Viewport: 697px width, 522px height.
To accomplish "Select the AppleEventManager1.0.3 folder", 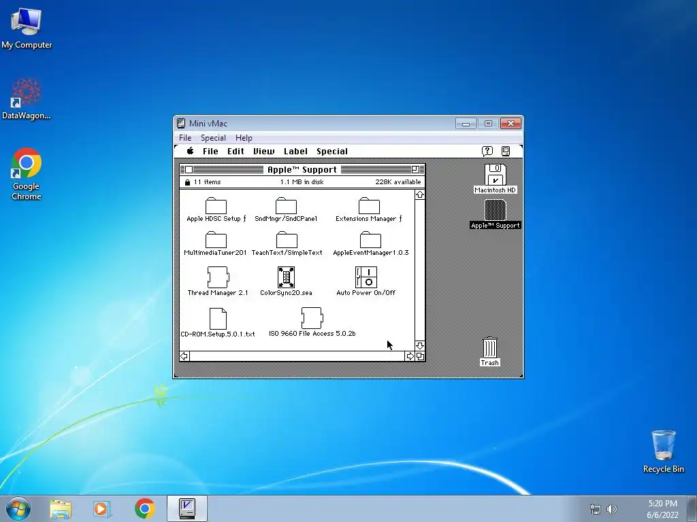I will coord(370,240).
